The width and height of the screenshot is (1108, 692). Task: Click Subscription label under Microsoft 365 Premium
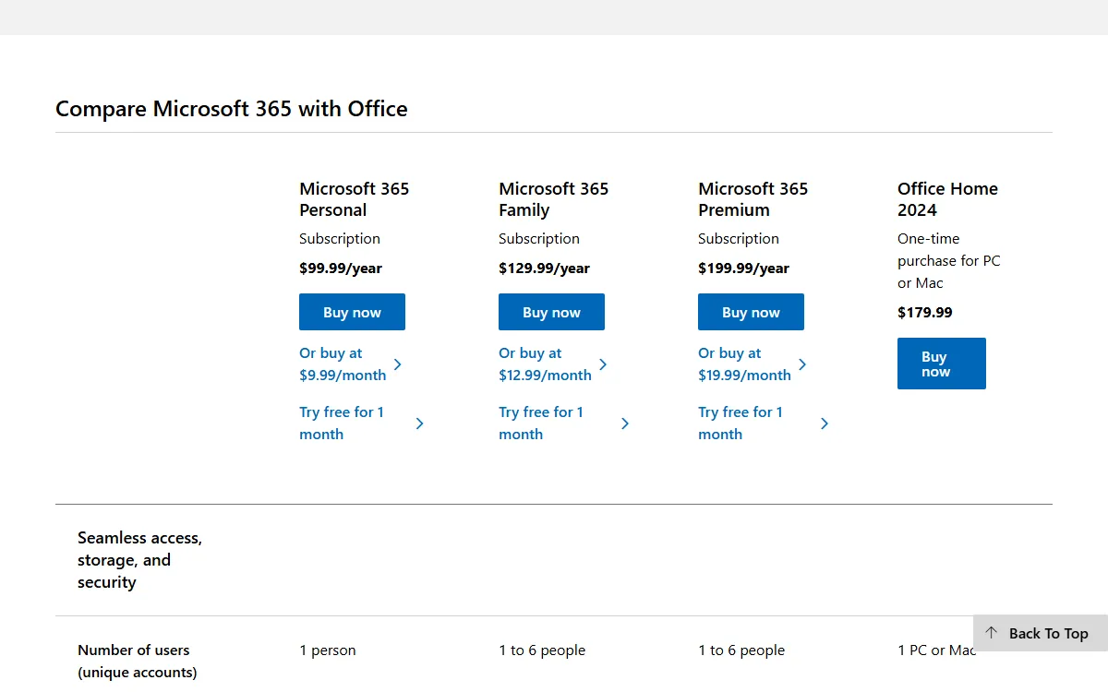[x=739, y=239]
